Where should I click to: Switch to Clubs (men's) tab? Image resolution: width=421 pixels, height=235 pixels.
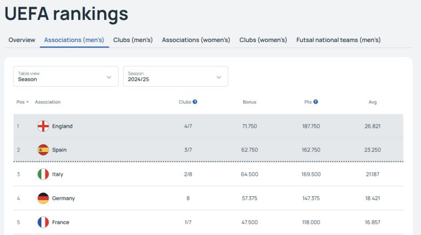tap(133, 40)
